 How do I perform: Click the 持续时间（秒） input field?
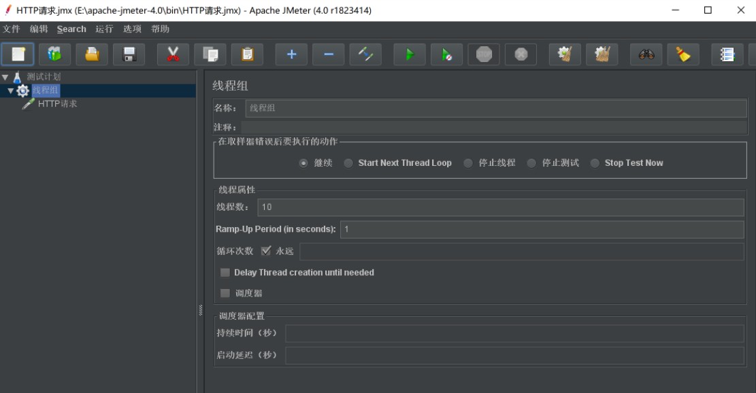514,333
